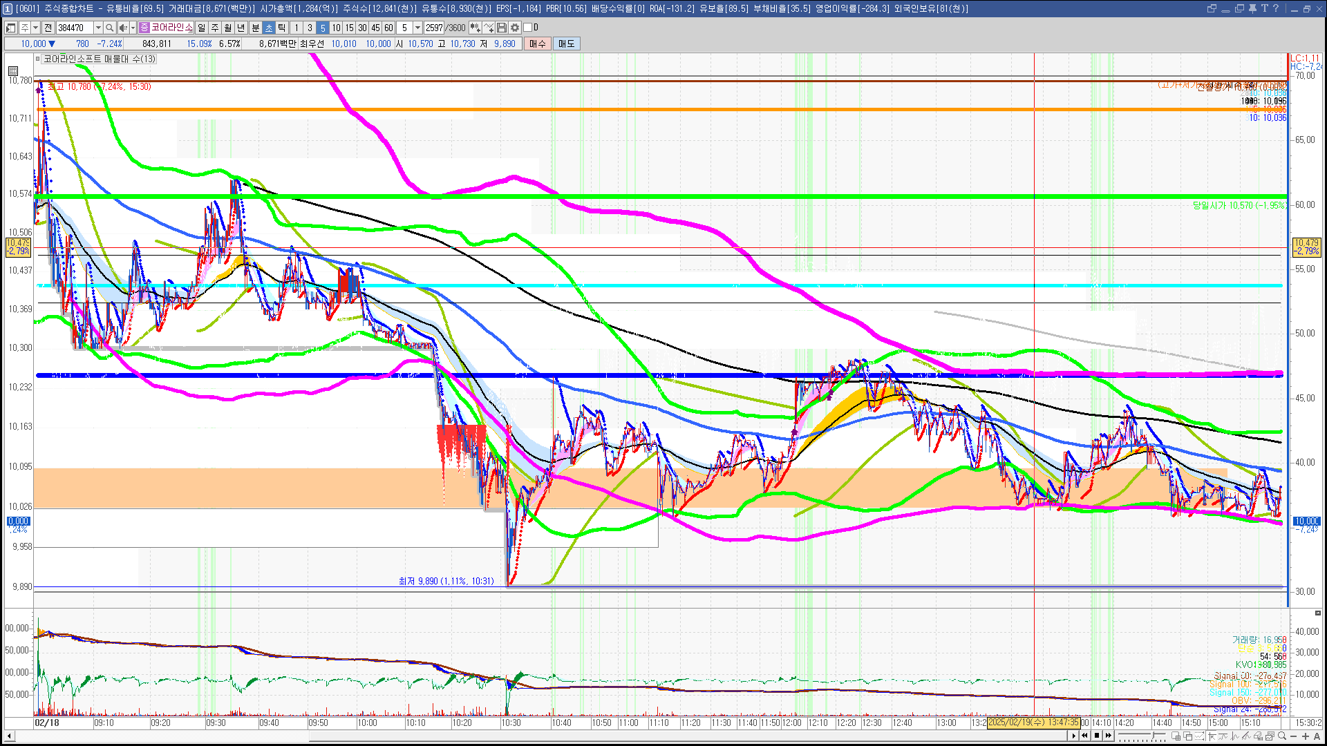
Task: Click zoom magnifier icon in bottom toolbar
Action: pos(1283,736)
